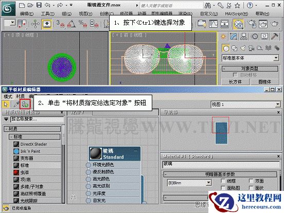The width and height of the screenshot is (284, 213).
Task: Select the Shapes category icon
Action: pos(235,48)
